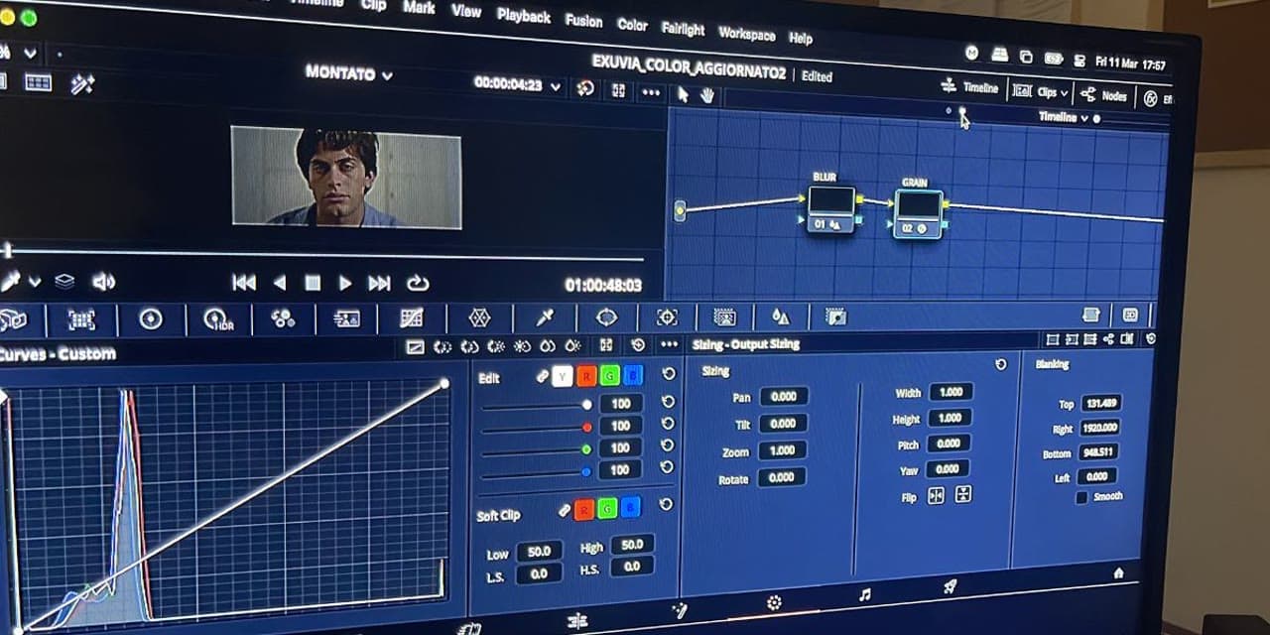Select the hand pan tool in node editor
Image resolution: width=1270 pixels, height=635 pixels.
pos(707,94)
